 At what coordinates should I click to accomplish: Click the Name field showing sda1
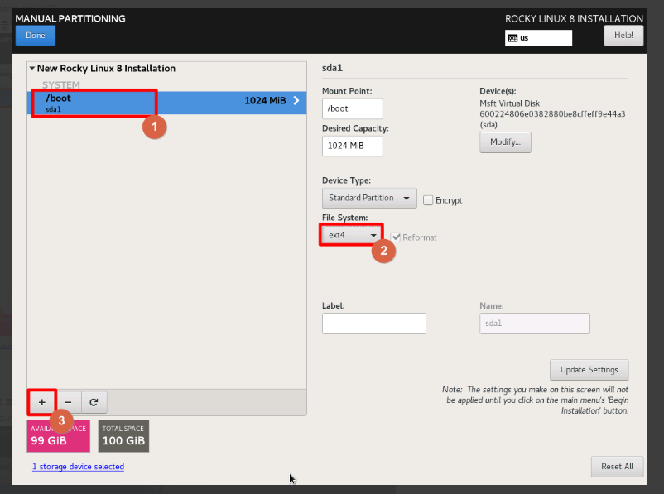[534, 324]
